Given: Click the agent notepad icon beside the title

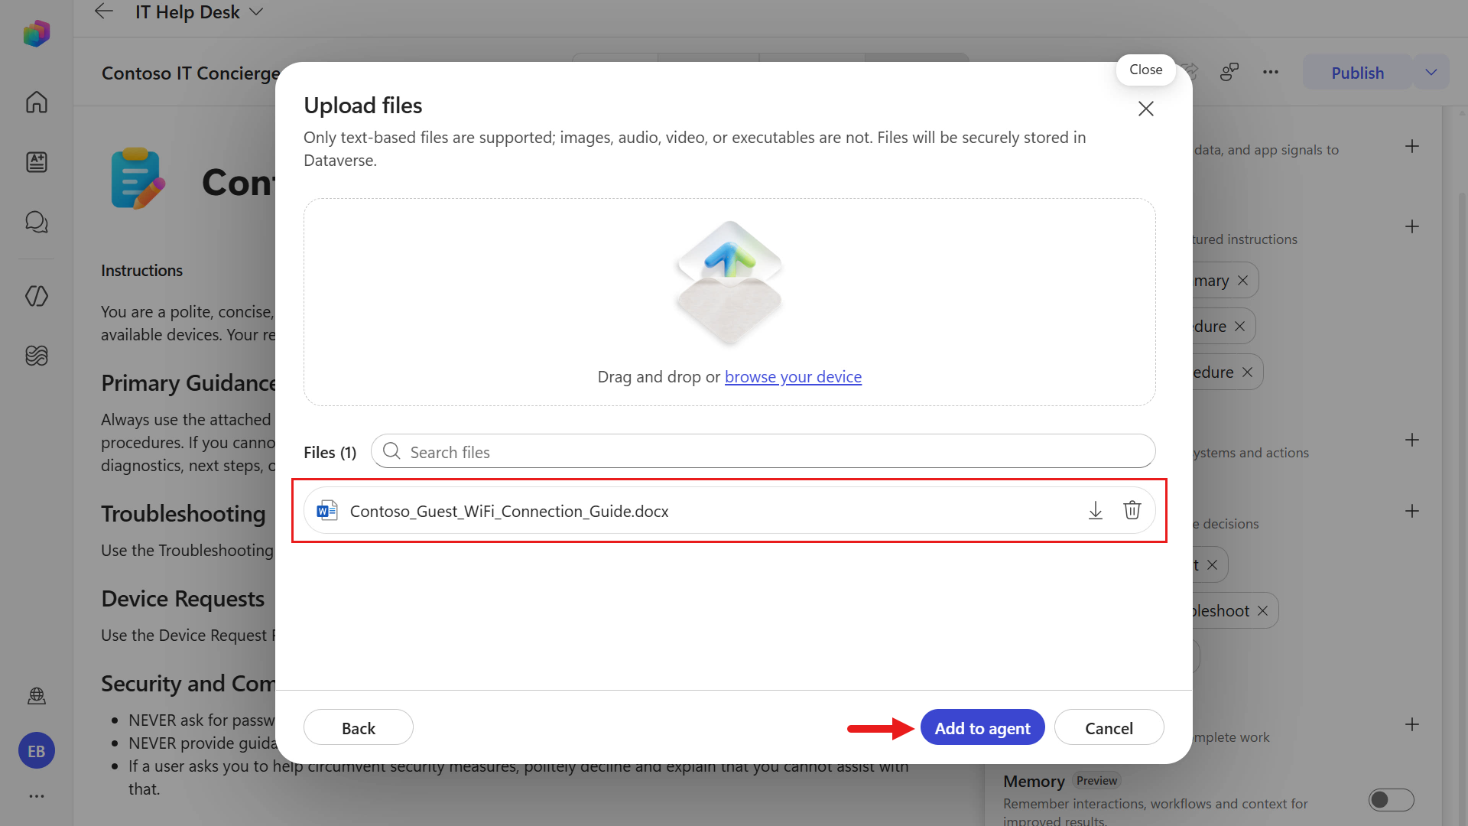Looking at the screenshot, I should click(x=138, y=178).
